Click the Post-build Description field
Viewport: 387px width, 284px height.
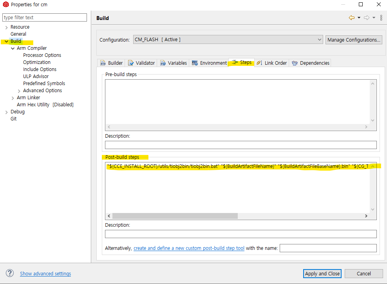pos(241,234)
